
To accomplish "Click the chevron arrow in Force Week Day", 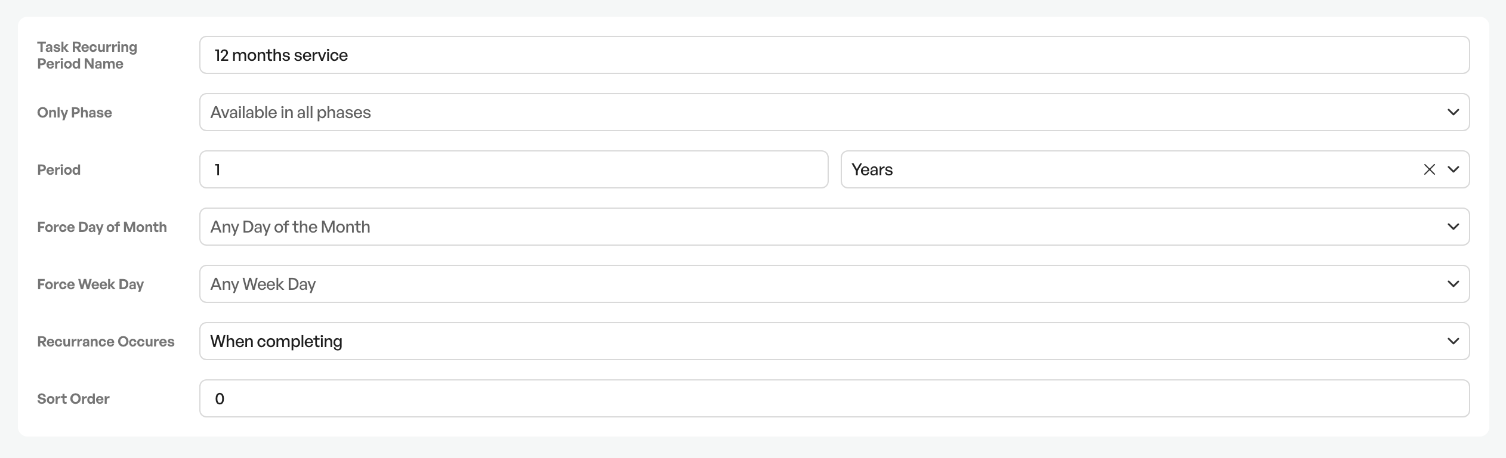I will coord(1453,284).
